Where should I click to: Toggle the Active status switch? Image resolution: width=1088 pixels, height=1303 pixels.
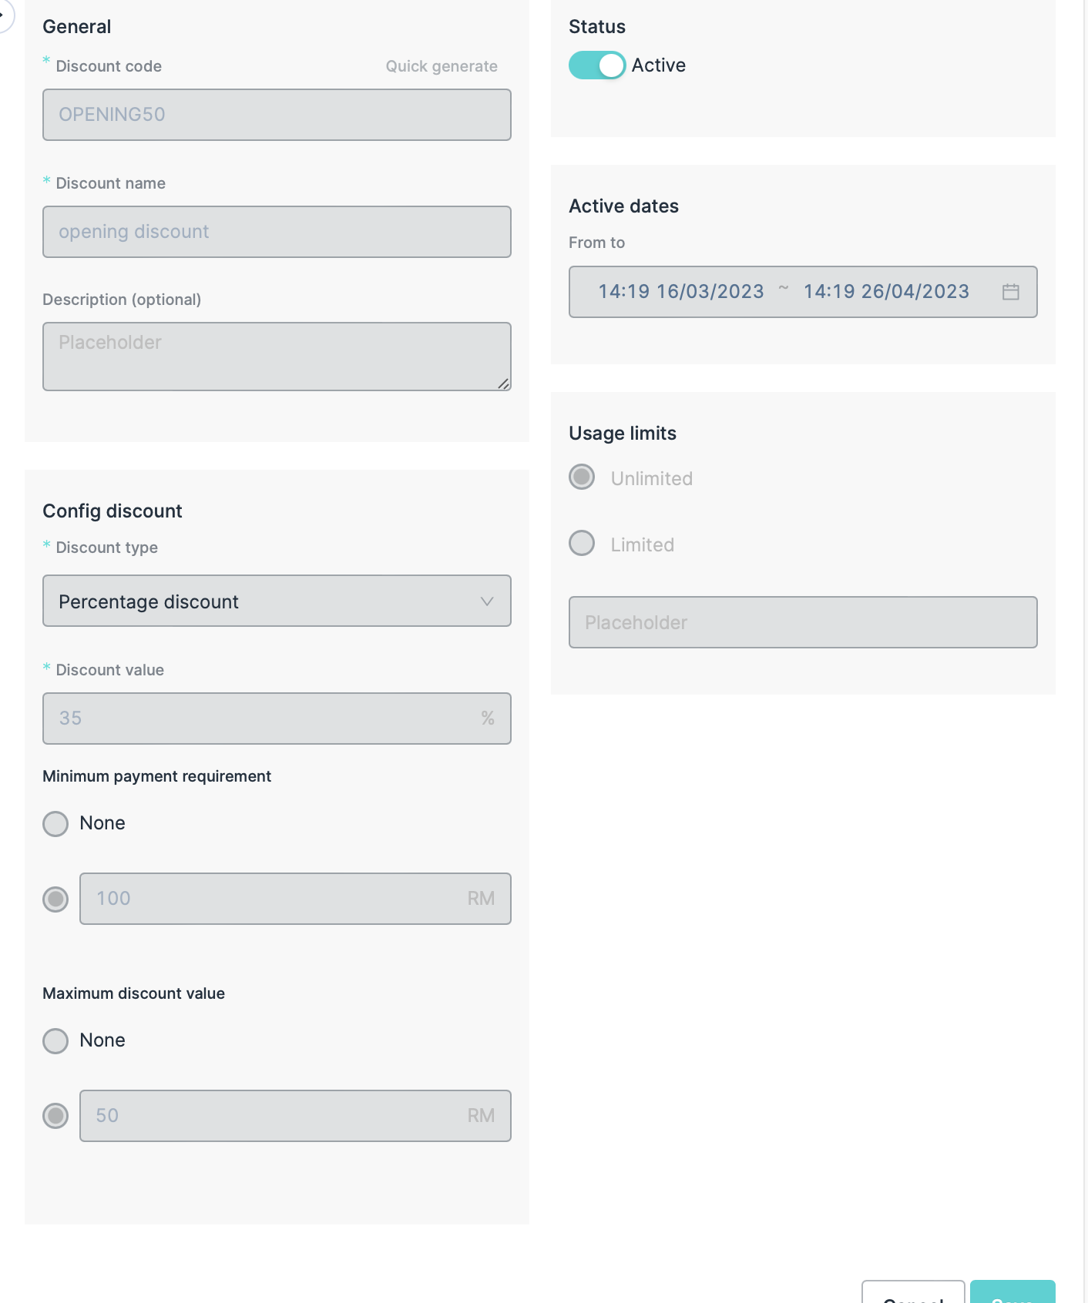pos(597,65)
